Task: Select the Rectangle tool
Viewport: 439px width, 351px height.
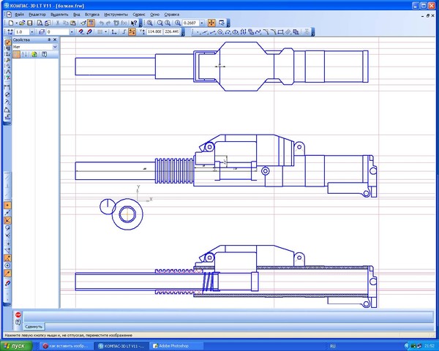Action: [x=281, y=32]
